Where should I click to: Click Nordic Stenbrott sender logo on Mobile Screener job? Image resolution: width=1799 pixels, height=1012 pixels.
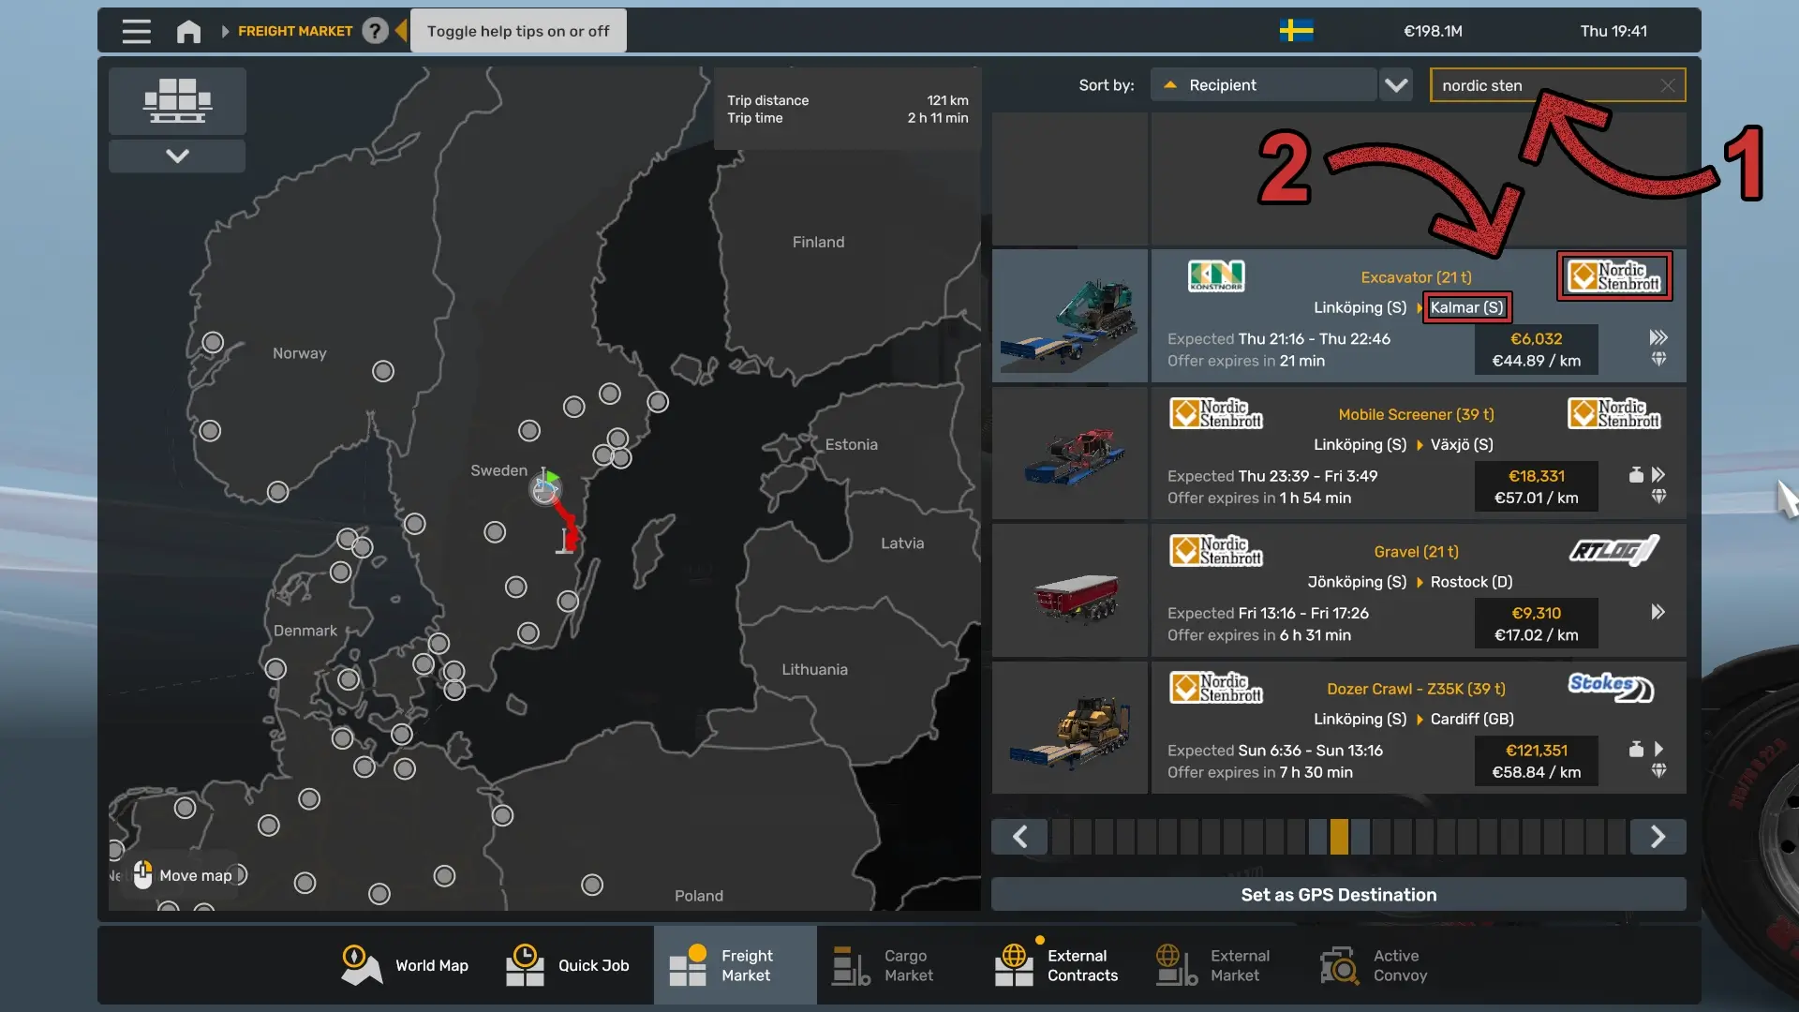click(1216, 413)
